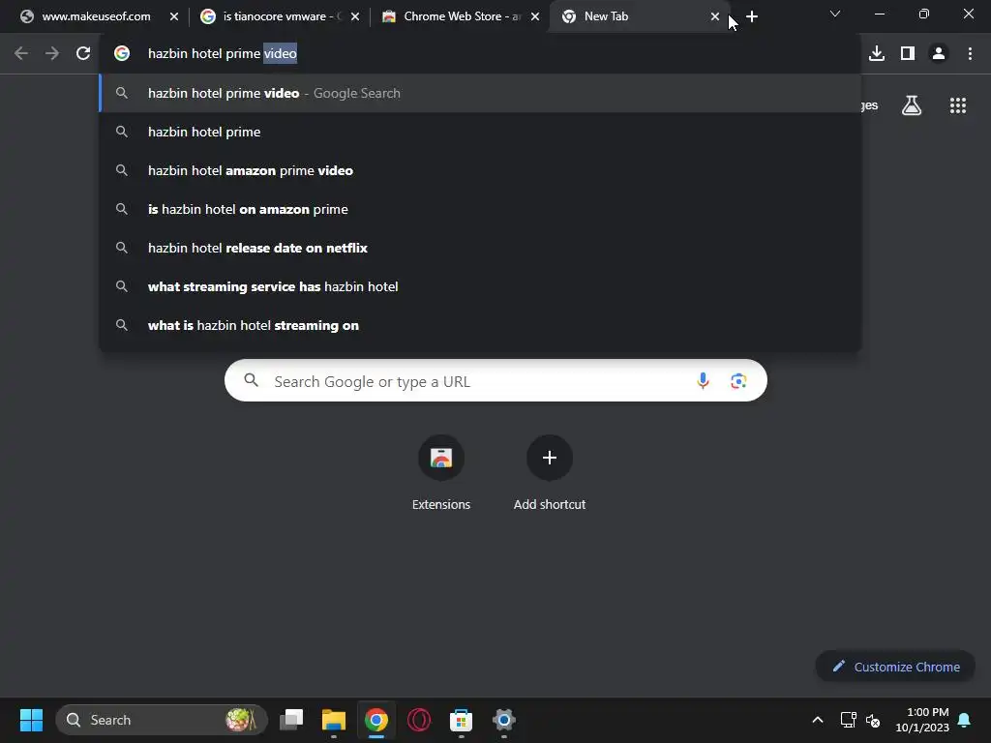Show hidden system tray icons

pyautogui.click(x=817, y=720)
